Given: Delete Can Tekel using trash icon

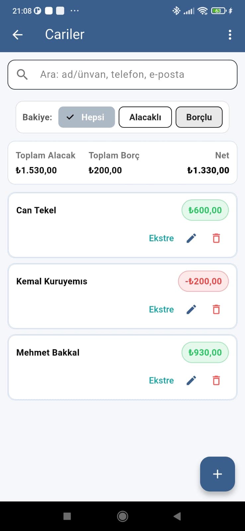Looking at the screenshot, I should click(x=216, y=238).
